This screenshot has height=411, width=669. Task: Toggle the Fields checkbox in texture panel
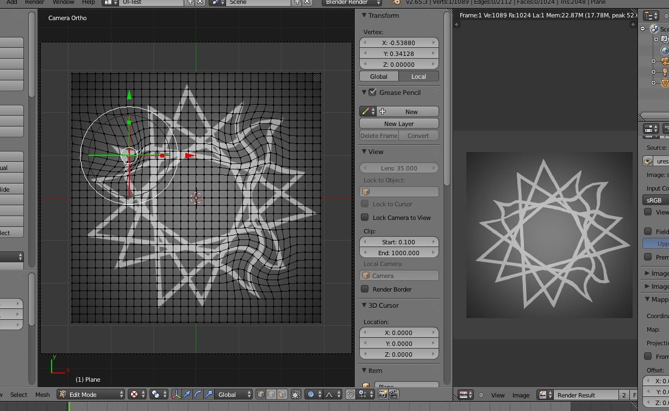648,231
